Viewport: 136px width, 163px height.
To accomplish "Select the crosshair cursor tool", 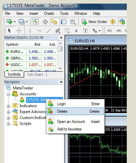I will tap(19, 31).
